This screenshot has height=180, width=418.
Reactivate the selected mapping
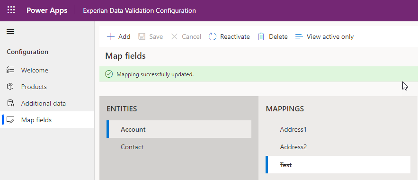click(229, 36)
